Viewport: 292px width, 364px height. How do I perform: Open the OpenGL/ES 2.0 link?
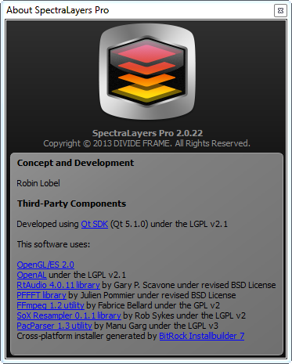(45, 265)
